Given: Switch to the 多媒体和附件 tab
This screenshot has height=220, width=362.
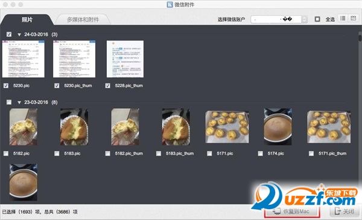Looking at the screenshot, I should point(83,20).
